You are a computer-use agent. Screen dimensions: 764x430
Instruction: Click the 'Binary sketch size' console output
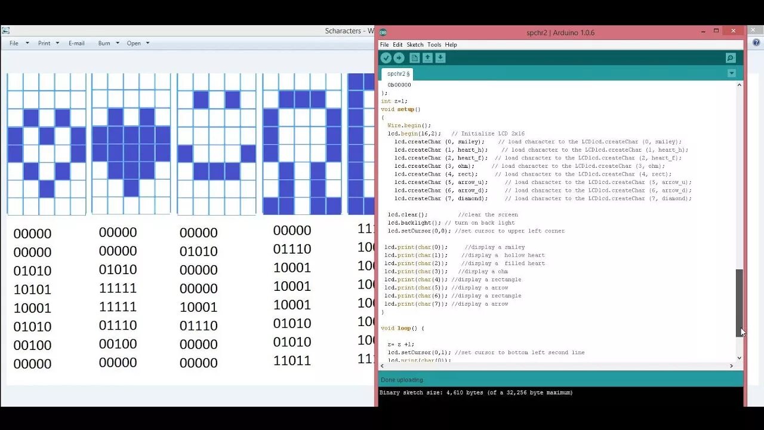[x=476, y=392]
